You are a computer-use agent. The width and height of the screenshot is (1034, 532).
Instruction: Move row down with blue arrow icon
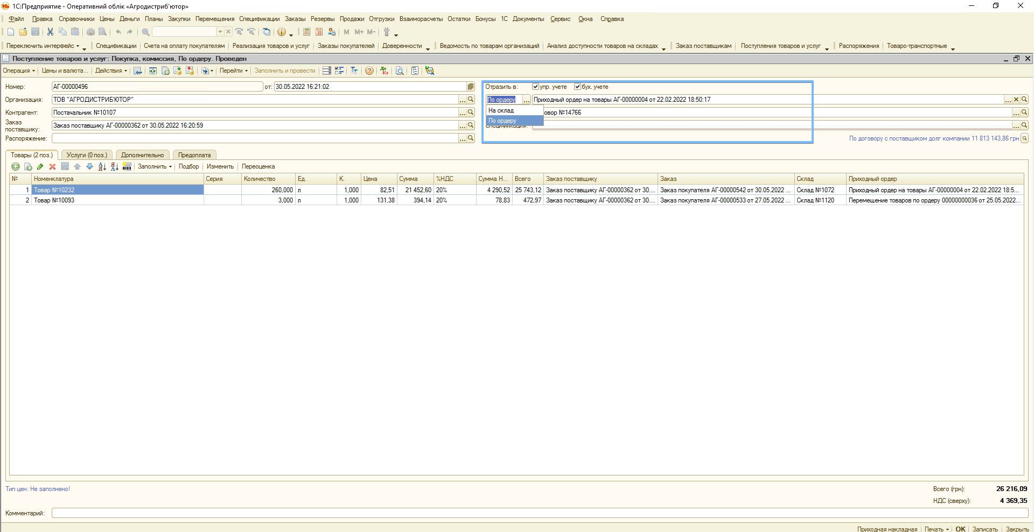(x=89, y=167)
